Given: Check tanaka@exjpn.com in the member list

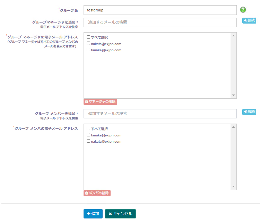Looking at the screenshot, I should (x=88, y=135).
